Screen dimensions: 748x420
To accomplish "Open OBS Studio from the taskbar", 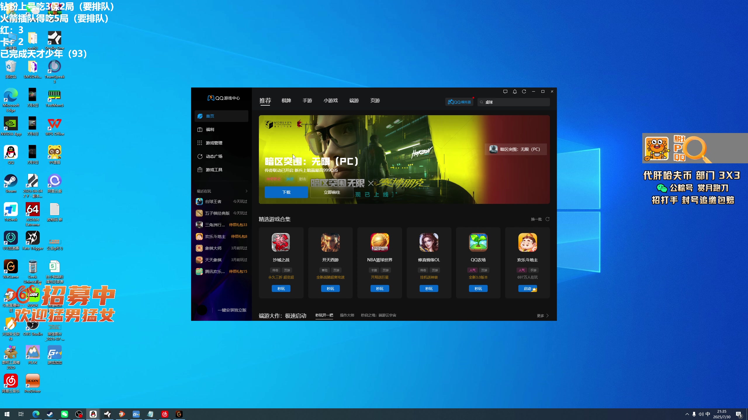I will point(79,414).
